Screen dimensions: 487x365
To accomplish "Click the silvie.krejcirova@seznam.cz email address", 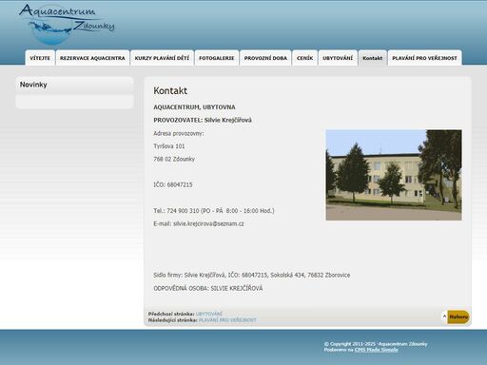I will (208, 223).
